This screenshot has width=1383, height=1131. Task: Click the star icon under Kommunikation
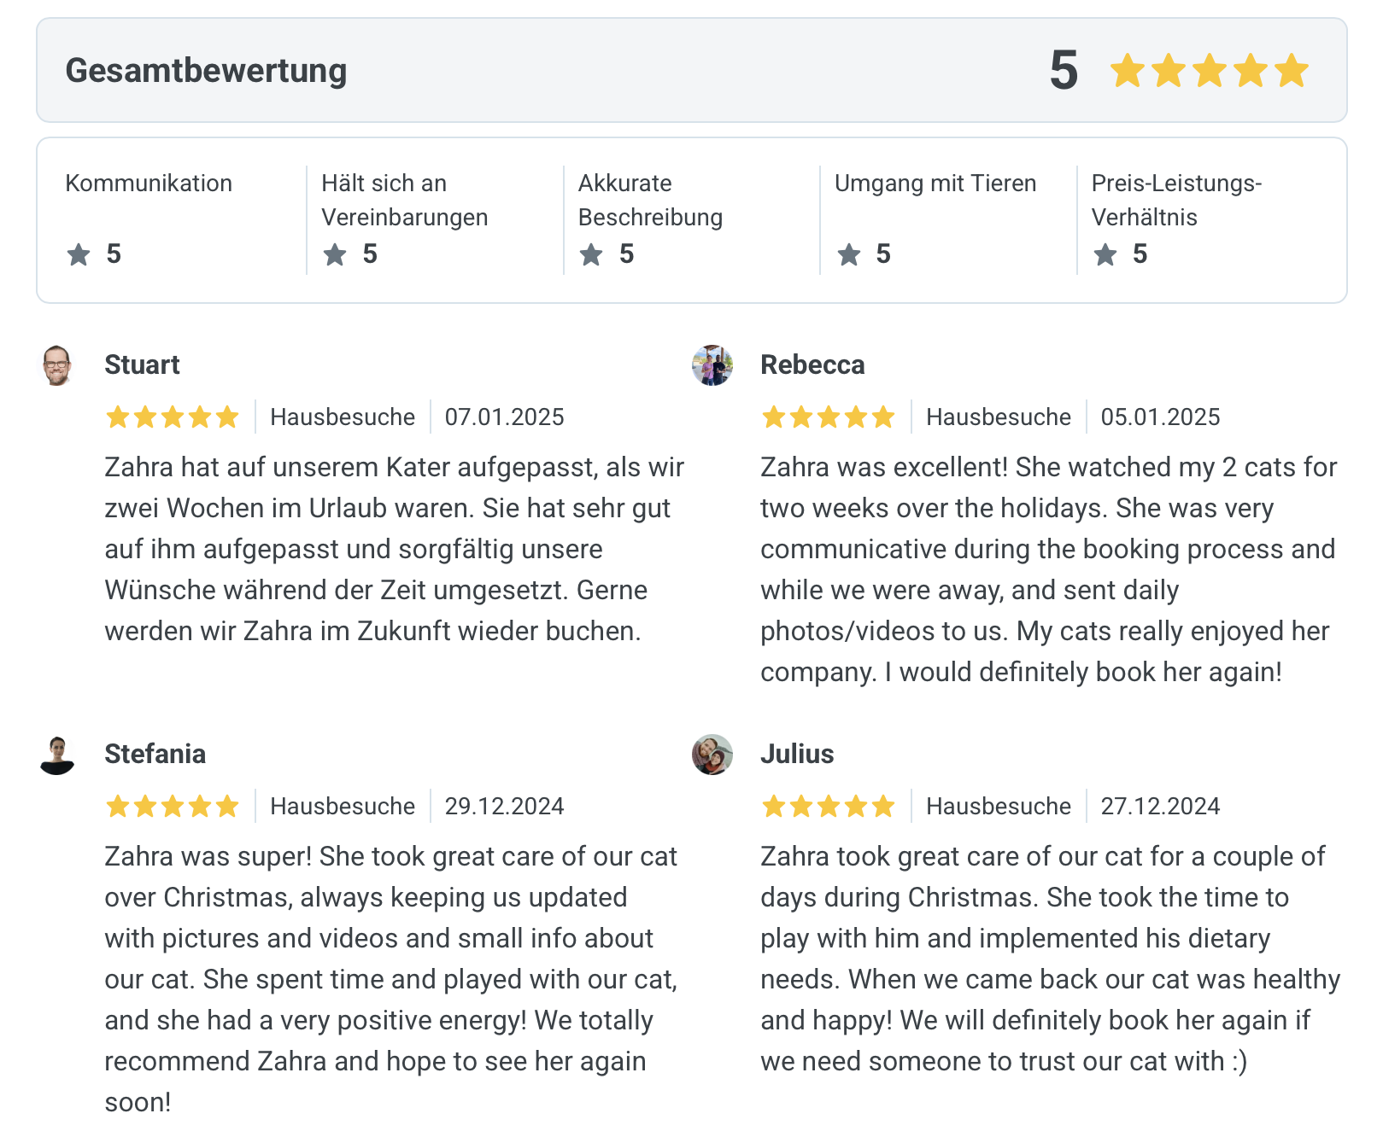(79, 254)
